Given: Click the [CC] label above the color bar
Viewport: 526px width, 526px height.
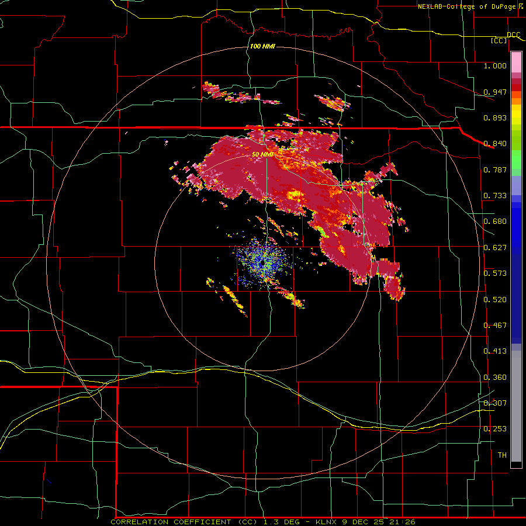Looking at the screenshot, I should [x=499, y=41].
